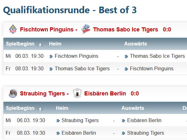Sort second table by Auswärts column
This screenshot has height=140, width=187.
(x=133, y=108)
